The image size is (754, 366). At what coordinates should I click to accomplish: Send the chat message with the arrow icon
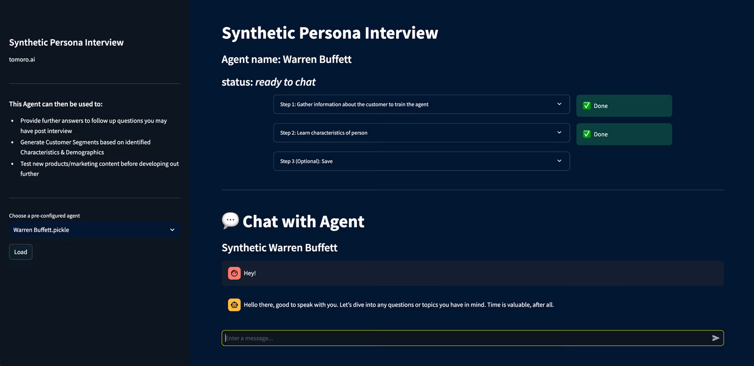pyautogui.click(x=716, y=338)
